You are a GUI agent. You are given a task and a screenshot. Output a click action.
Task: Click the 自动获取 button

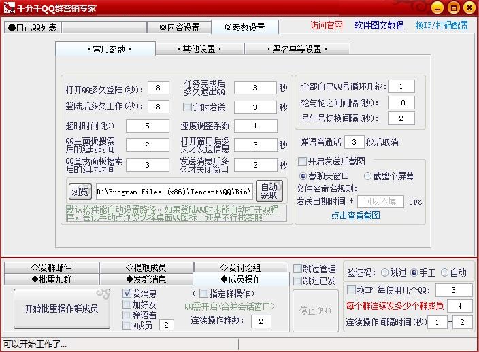(x=269, y=191)
